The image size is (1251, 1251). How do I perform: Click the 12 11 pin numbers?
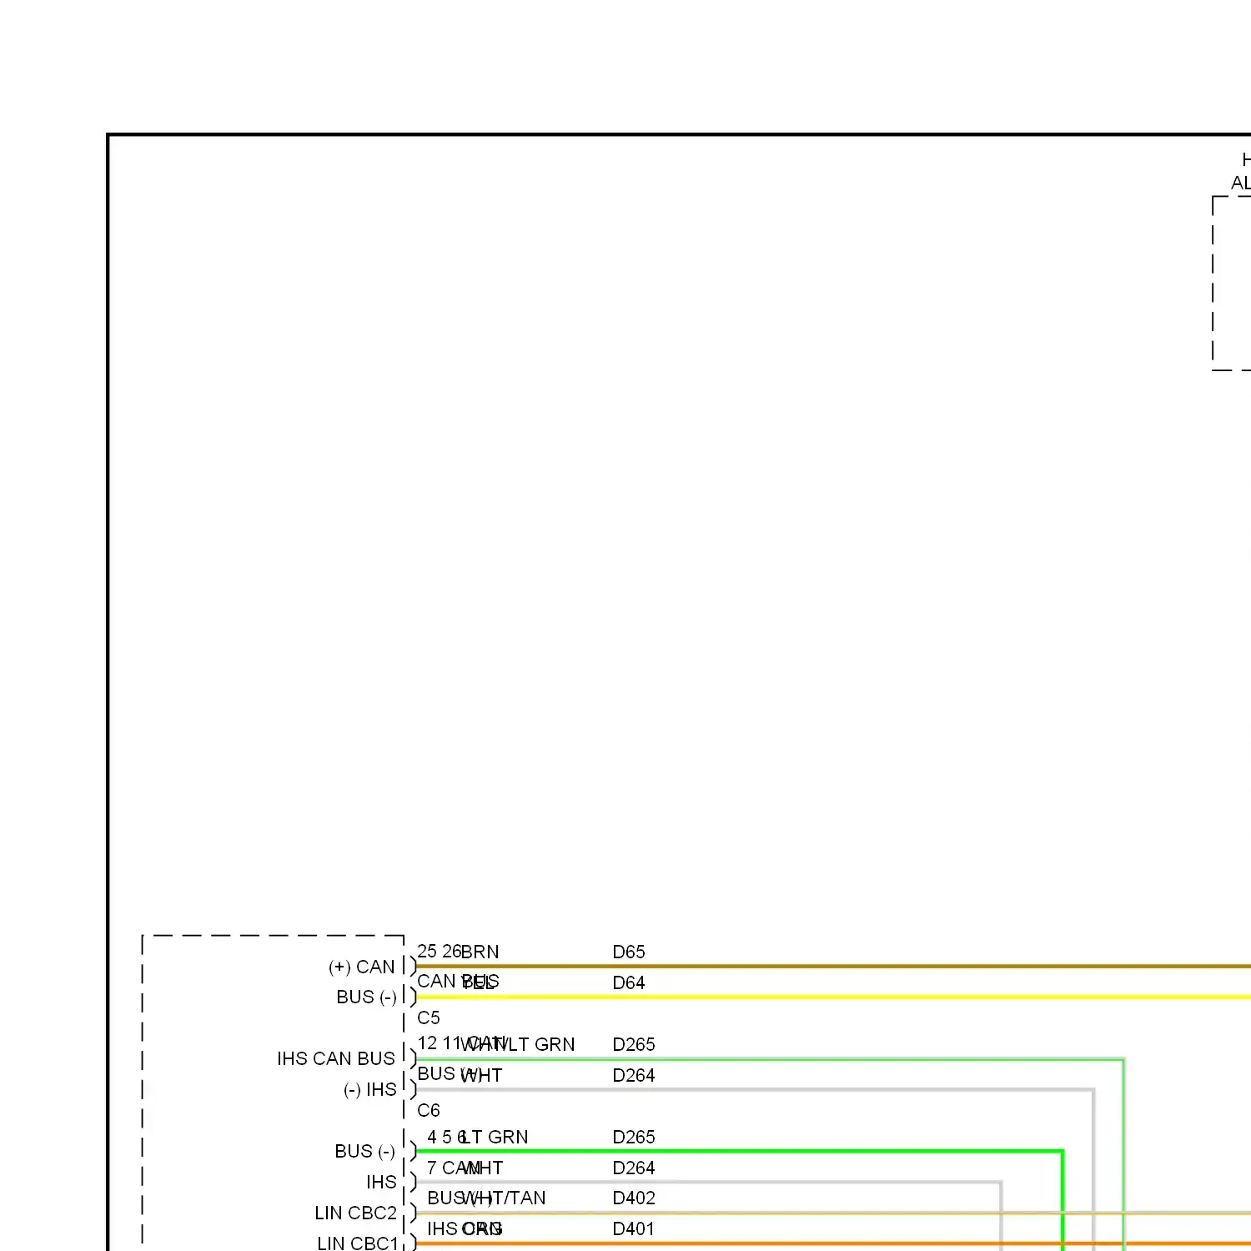pos(439,1043)
